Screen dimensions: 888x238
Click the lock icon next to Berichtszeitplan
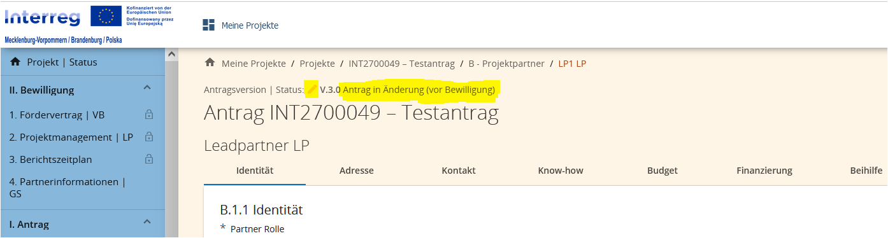pos(149,159)
